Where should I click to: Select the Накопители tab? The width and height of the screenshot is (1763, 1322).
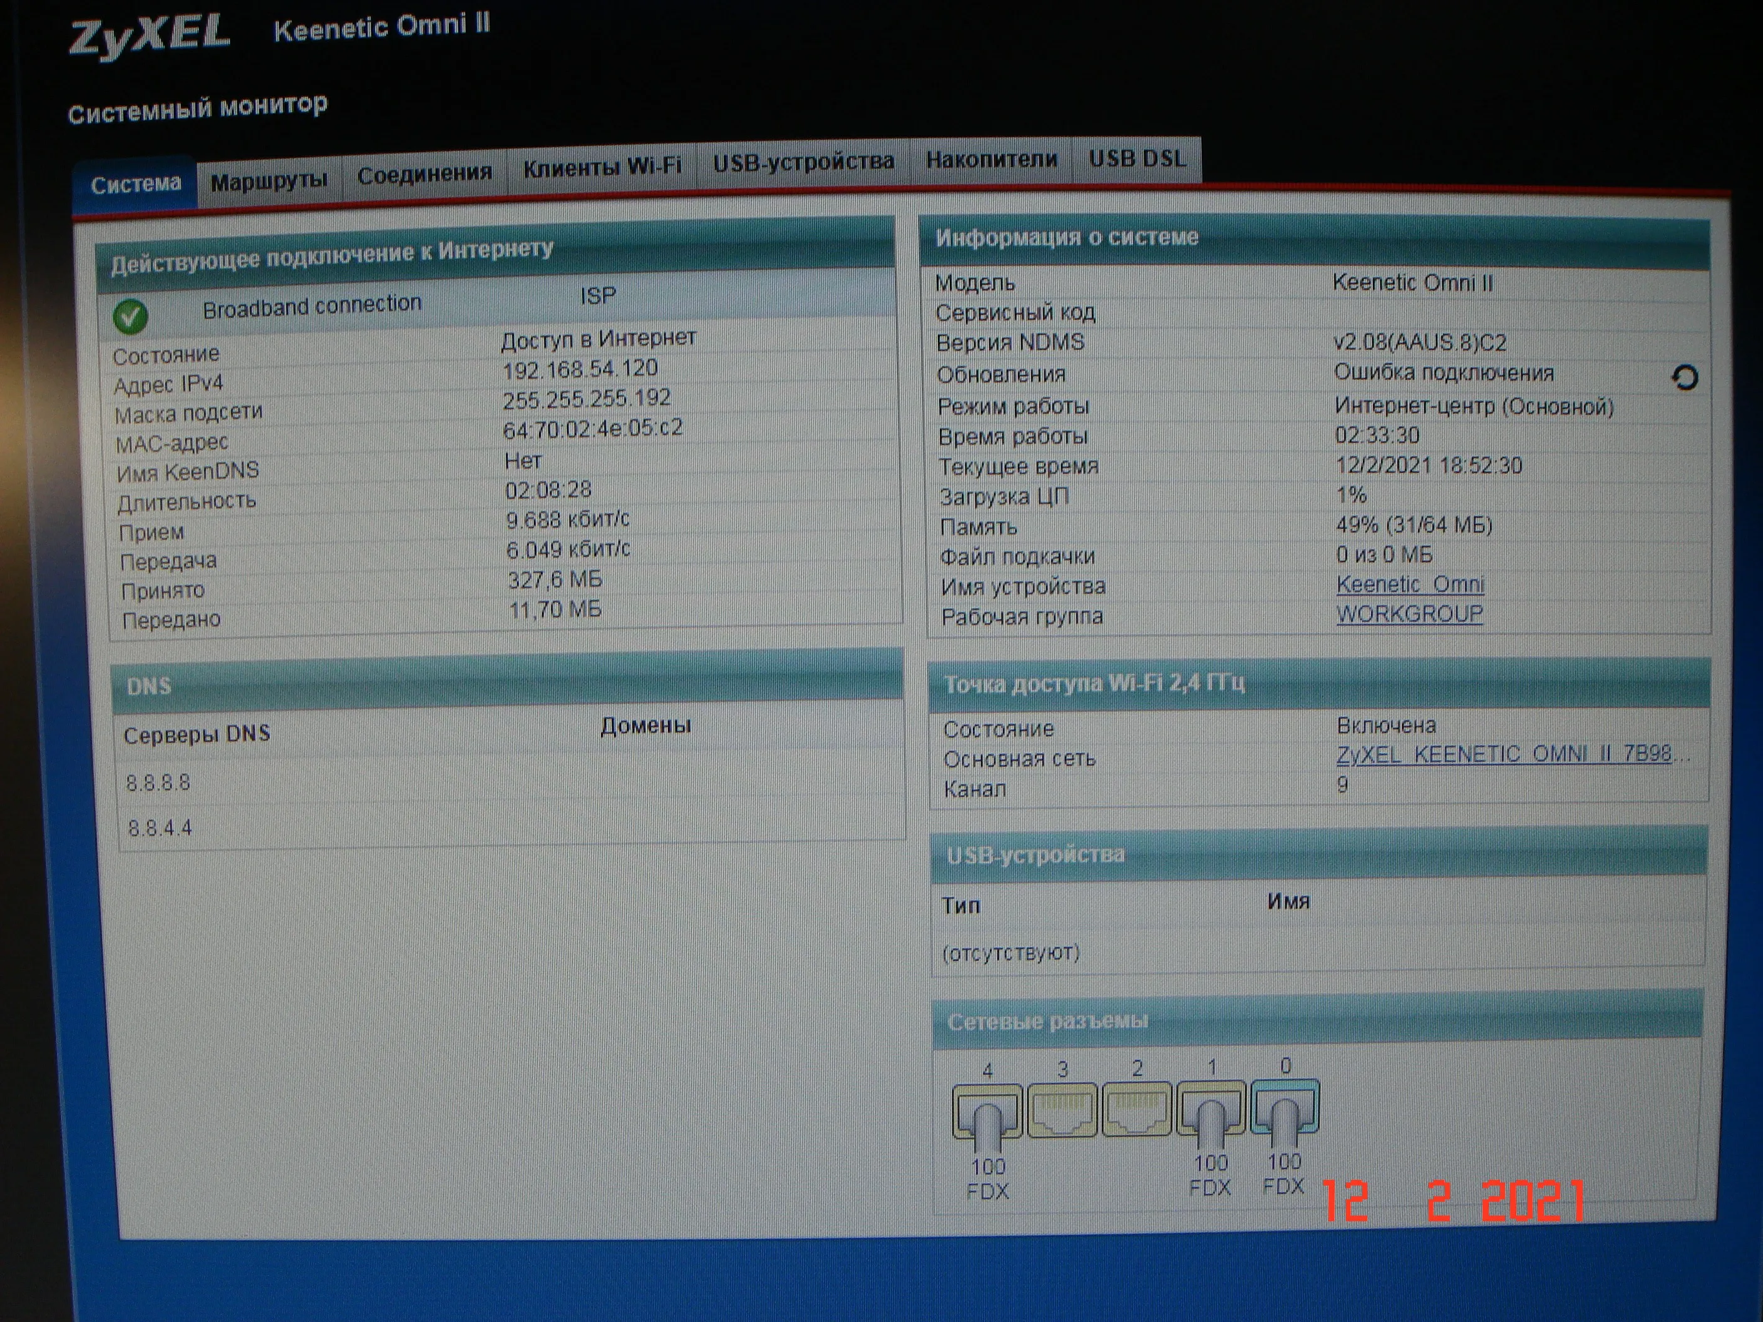tap(992, 160)
